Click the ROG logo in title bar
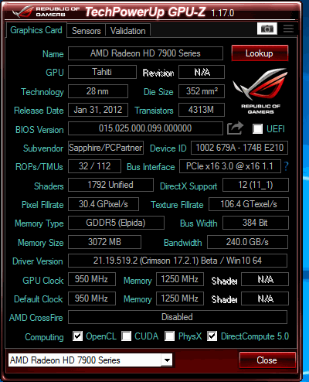Screen dimensions: 309x382 pos(22,12)
